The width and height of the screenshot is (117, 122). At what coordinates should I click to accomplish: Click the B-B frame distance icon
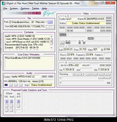coord(68,42)
